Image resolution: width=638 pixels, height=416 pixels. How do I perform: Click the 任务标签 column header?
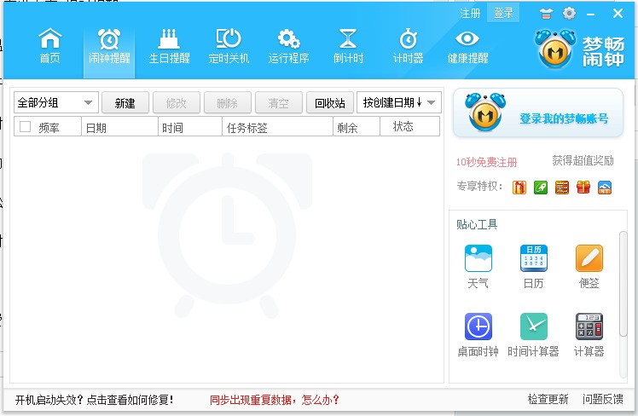click(277, 126)
